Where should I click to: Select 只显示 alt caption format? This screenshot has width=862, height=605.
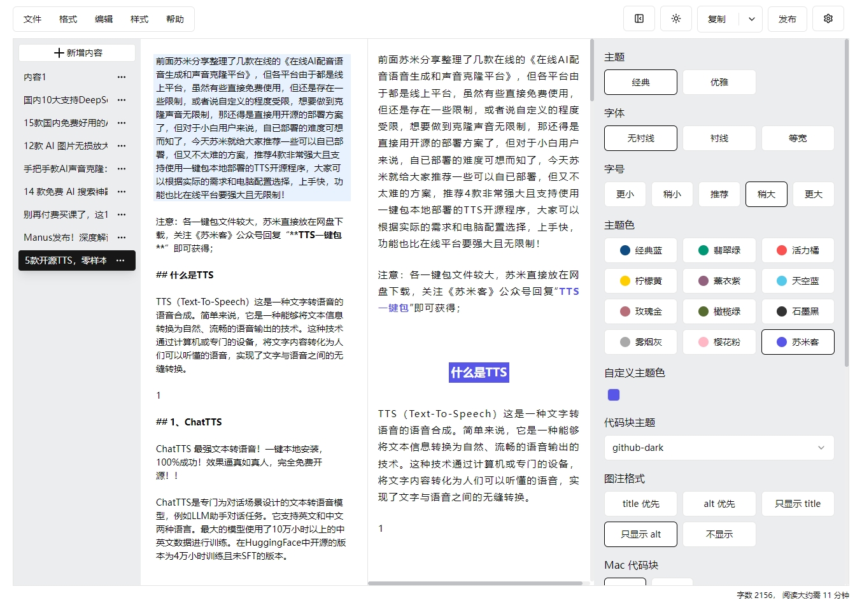pyautogui.click(x=640, y=534)
